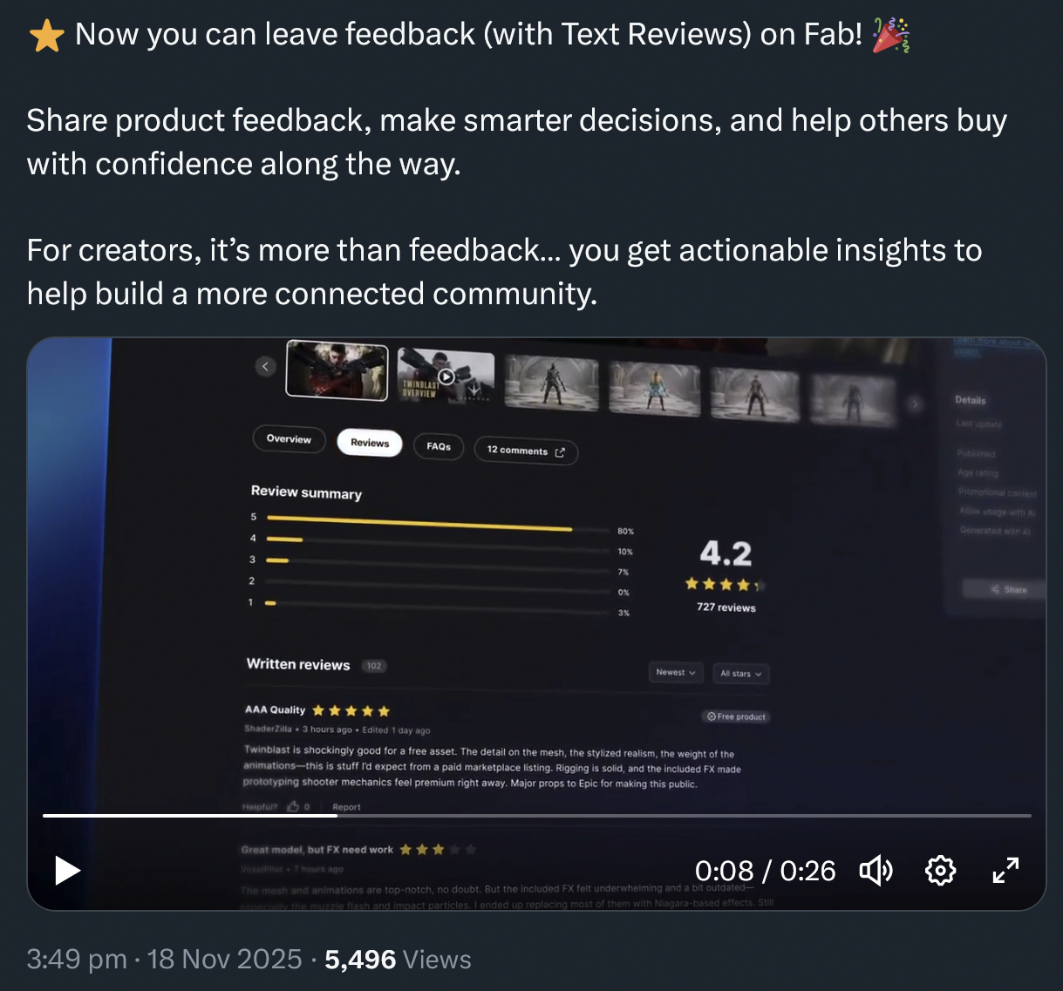Click the Share button in Details panel

click(x=1008, y=590)
